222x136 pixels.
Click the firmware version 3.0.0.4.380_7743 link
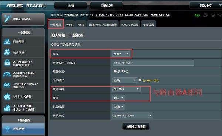point(109,15)
